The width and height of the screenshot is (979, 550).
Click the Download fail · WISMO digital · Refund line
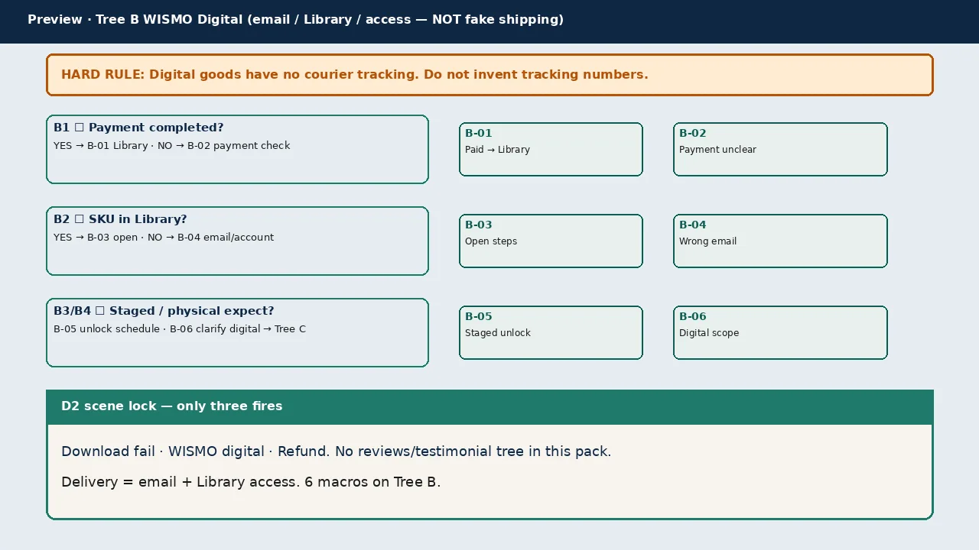point(337,451)
